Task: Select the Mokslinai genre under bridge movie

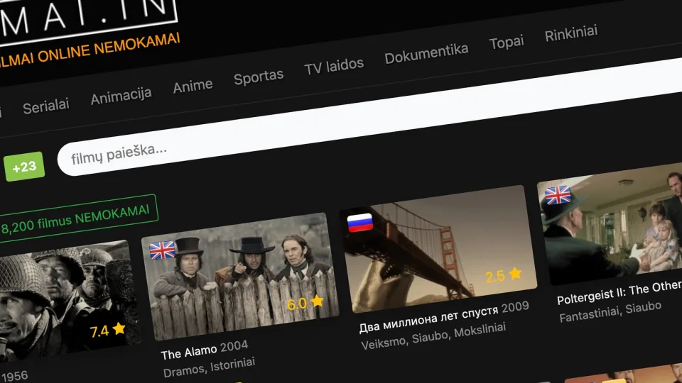Action: [480, 330]
